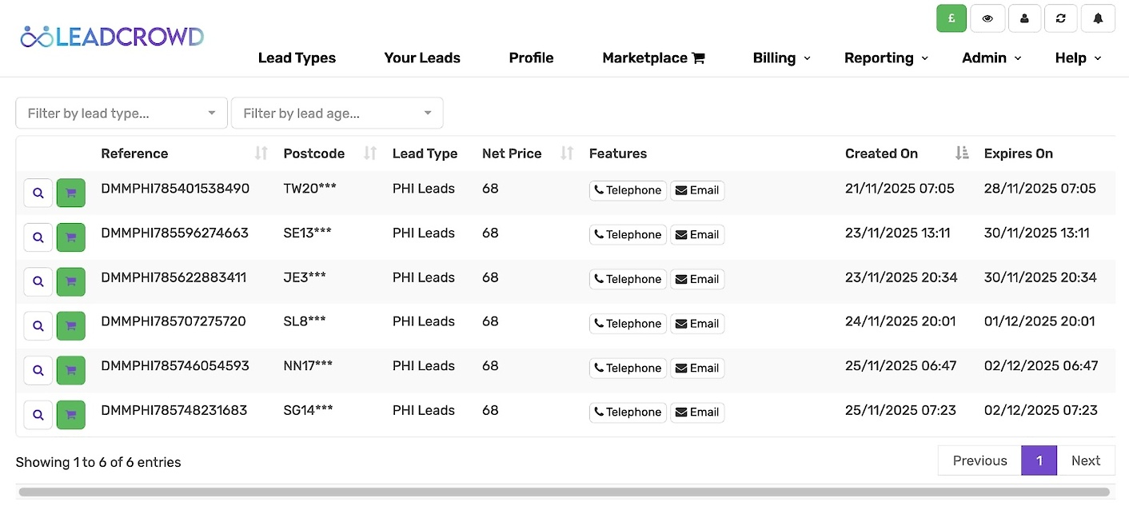Open the Marketplace tab
Screen dimensions: 1129x510
pos(652,58)
